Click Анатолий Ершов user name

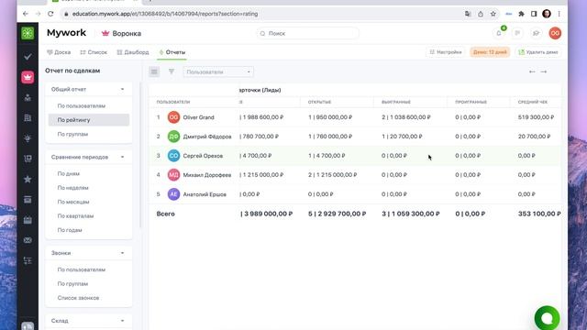point(205,194)
